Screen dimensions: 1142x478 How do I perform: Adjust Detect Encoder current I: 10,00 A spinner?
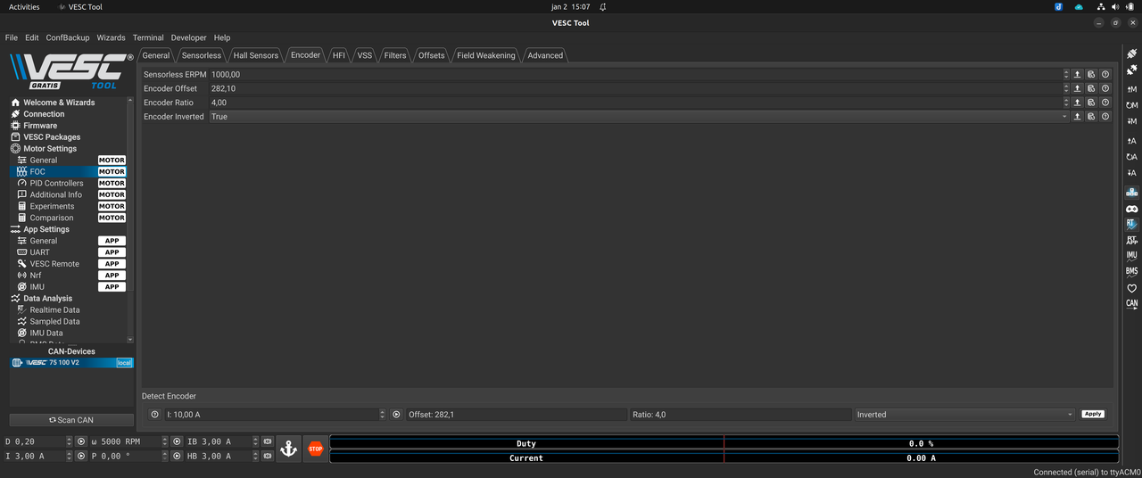[383, 415]
